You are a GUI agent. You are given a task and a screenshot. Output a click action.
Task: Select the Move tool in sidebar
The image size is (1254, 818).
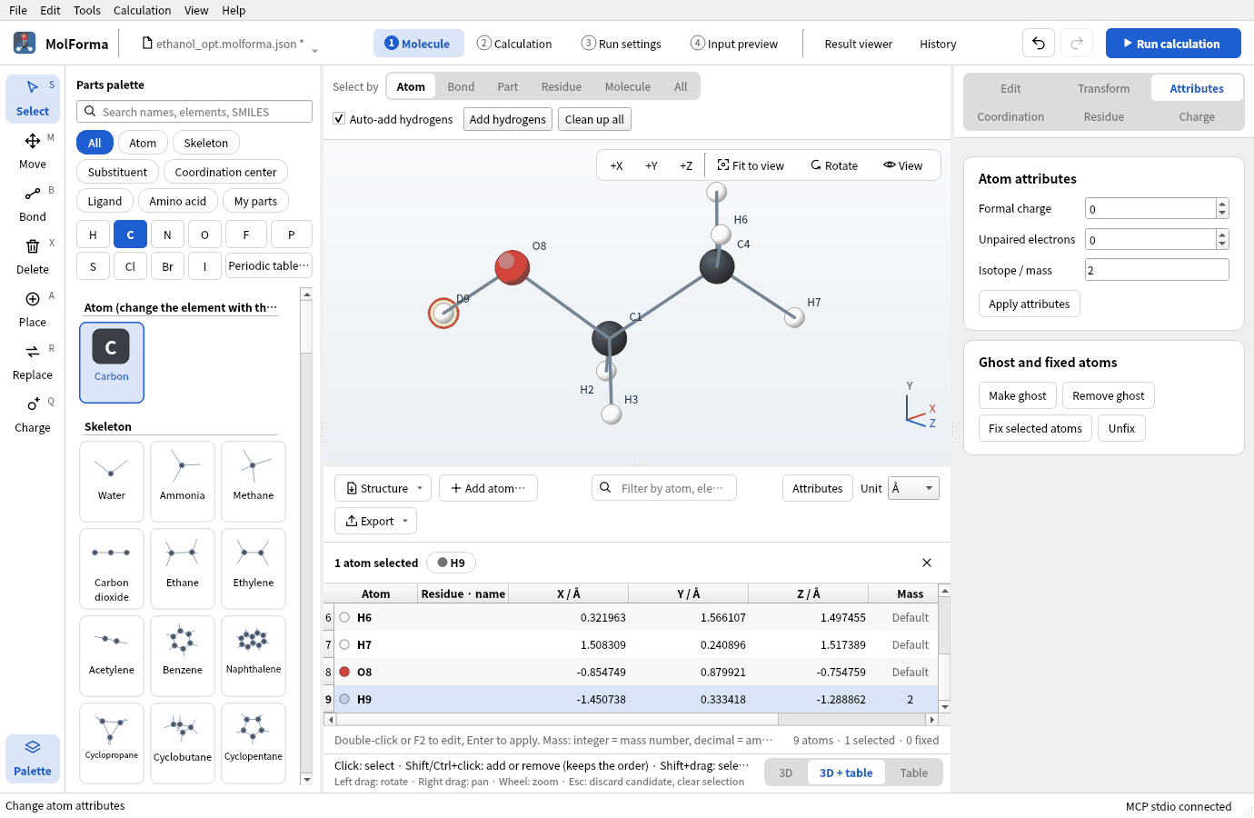click(33, 151)
